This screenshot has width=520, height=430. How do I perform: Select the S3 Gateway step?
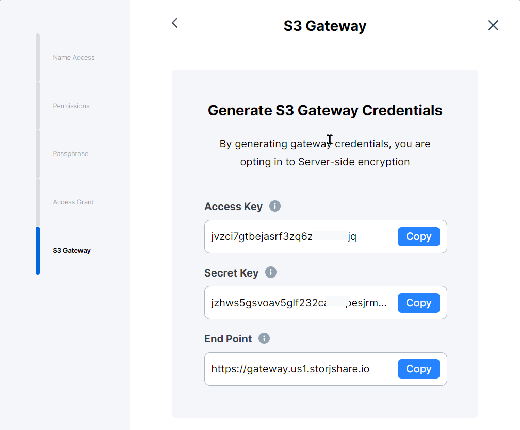(x=72, y=250)
